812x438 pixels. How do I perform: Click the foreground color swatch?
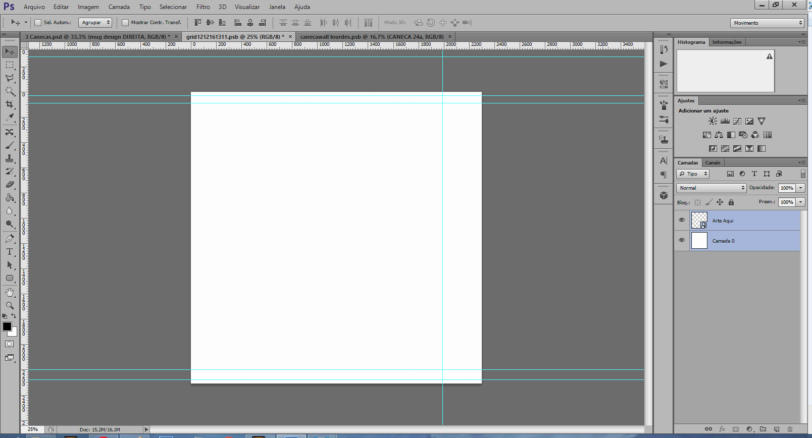(7, 326)
